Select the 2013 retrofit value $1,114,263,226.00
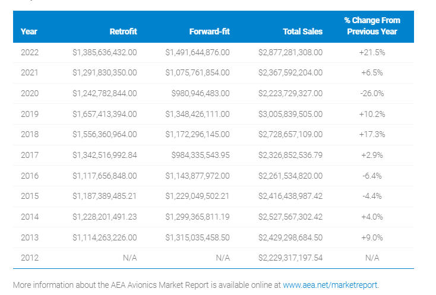Image resolution: width=436 pixels, height=295 pixels. pyautogui.click(x=105, y=237)
